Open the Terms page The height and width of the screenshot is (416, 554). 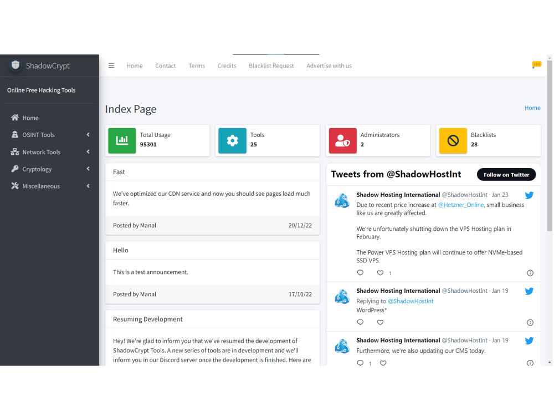click(x=197, y=65)
